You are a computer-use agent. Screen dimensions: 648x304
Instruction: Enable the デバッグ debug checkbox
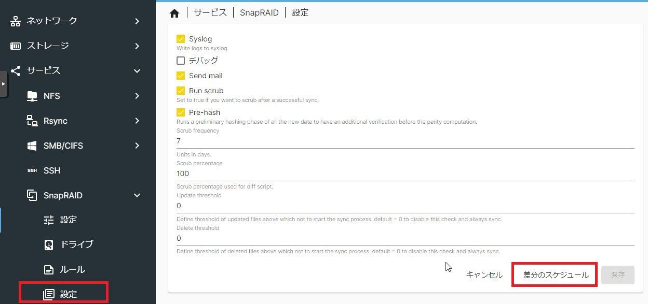[x=181, y=60]
